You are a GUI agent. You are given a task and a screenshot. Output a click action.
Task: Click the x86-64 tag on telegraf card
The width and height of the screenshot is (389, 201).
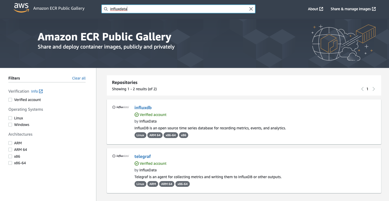point(182,184)
